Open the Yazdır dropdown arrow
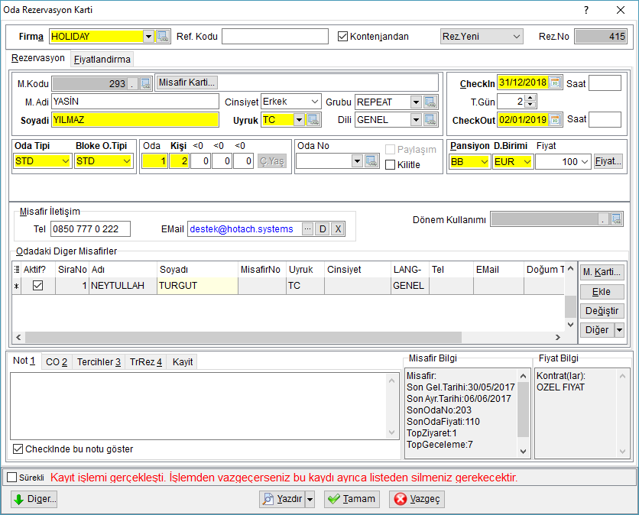This screenshot has width=639, height=515. (x=310, y=499)
